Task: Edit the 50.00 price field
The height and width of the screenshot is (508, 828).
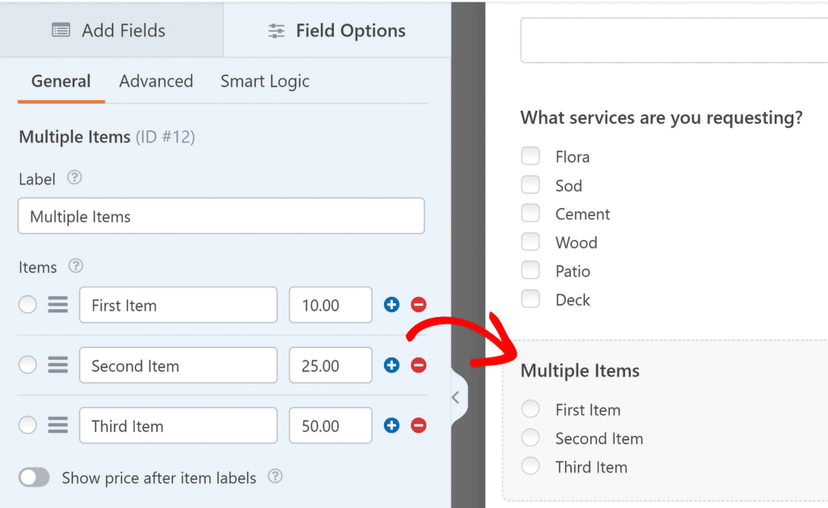Action: tap(331, 425)
